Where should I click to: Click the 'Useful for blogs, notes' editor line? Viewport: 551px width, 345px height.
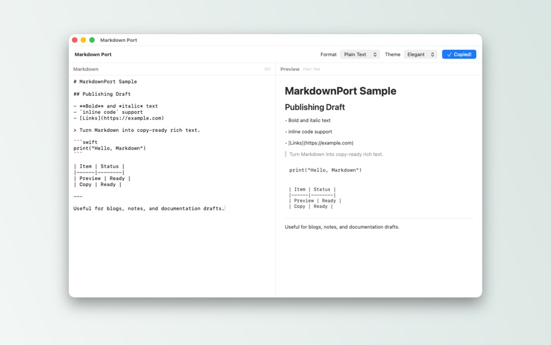click(x=148, y=209)
